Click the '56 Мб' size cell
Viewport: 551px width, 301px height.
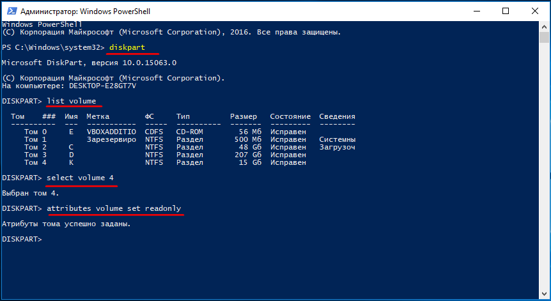pyautogui.click(x=250, y=132)
